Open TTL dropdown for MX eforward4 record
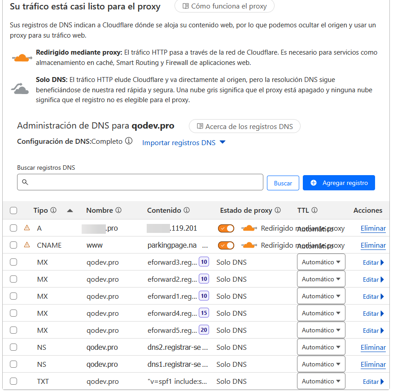 (321, 313)
